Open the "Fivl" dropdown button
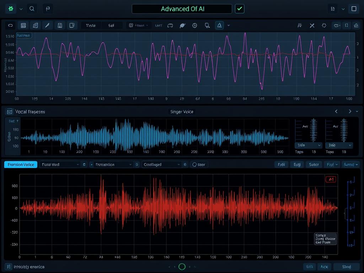The width and height of the screenshot is (364, 273). [332, 165]
